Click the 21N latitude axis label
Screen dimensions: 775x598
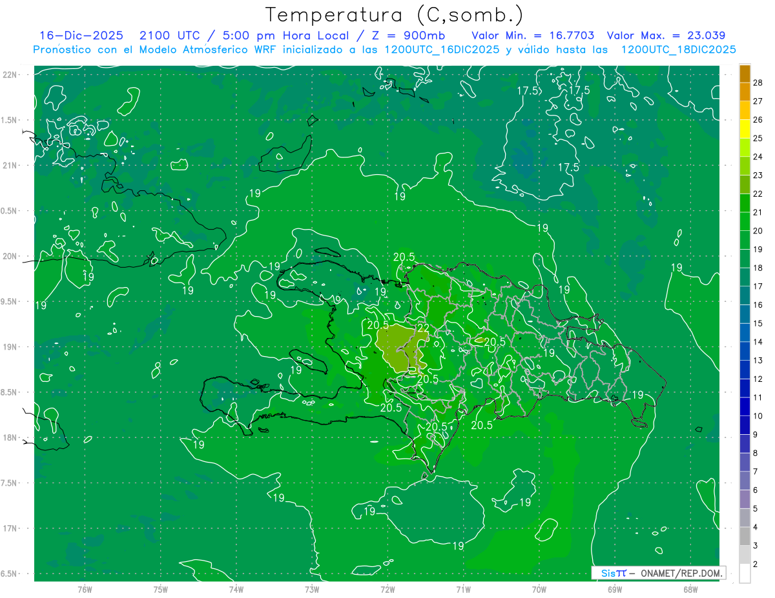[x=10, y=165]
